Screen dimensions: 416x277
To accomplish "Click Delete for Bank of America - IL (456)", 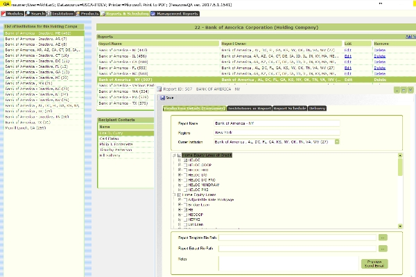I will (x=380, y=56).
